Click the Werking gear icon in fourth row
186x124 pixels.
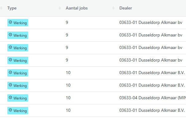click(10, 60)
